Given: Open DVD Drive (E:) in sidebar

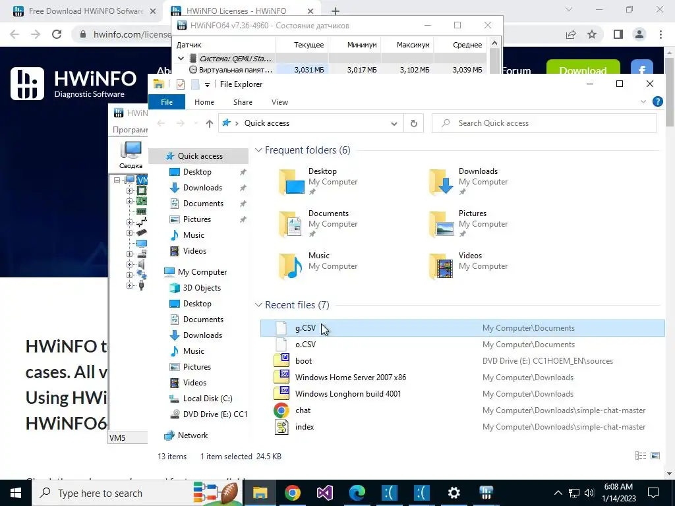Looking at the screenshot, I should 208,414.
